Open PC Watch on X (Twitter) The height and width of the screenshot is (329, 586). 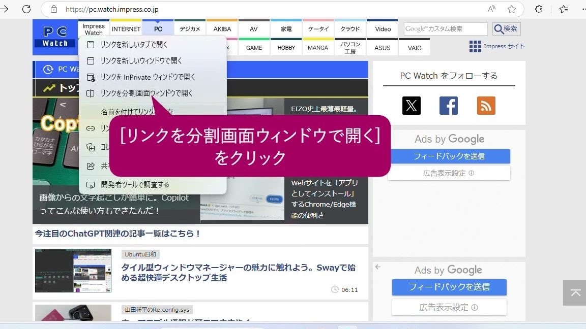pyautogui.click(x=412, y=106)
